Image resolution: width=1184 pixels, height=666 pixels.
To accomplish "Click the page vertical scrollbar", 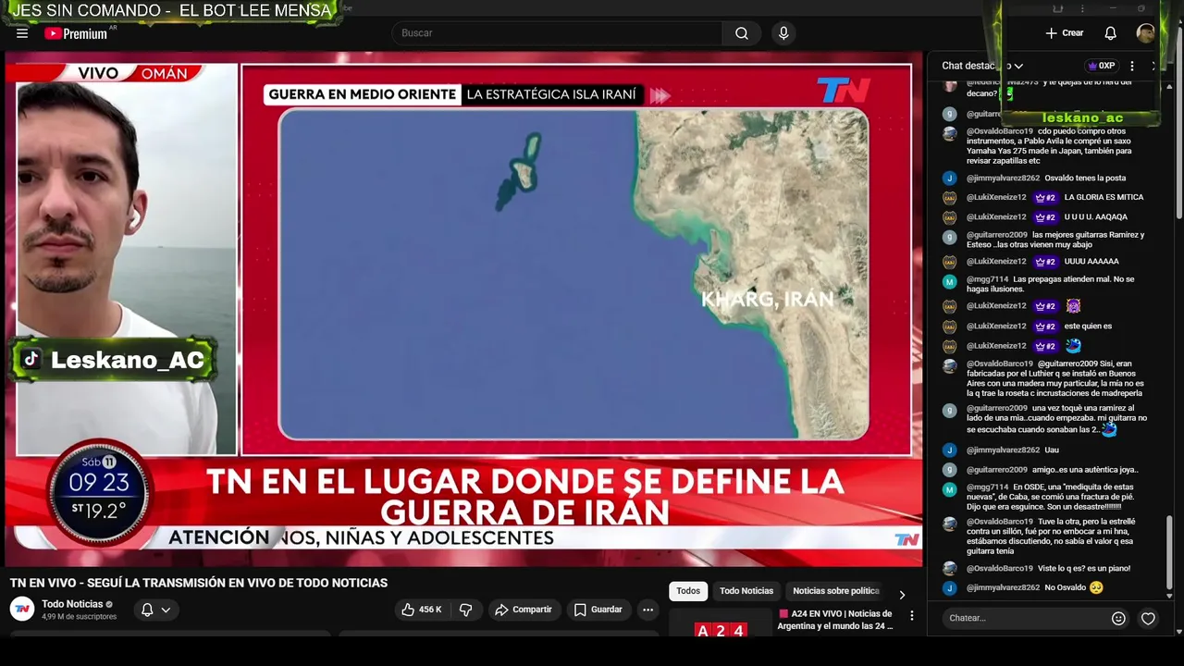I will (x=1178, y=125).
